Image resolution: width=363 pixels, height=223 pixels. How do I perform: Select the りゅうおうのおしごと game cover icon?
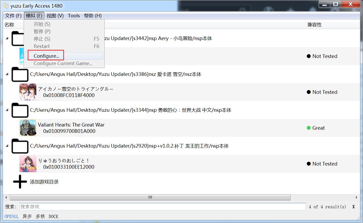point(28,164)
